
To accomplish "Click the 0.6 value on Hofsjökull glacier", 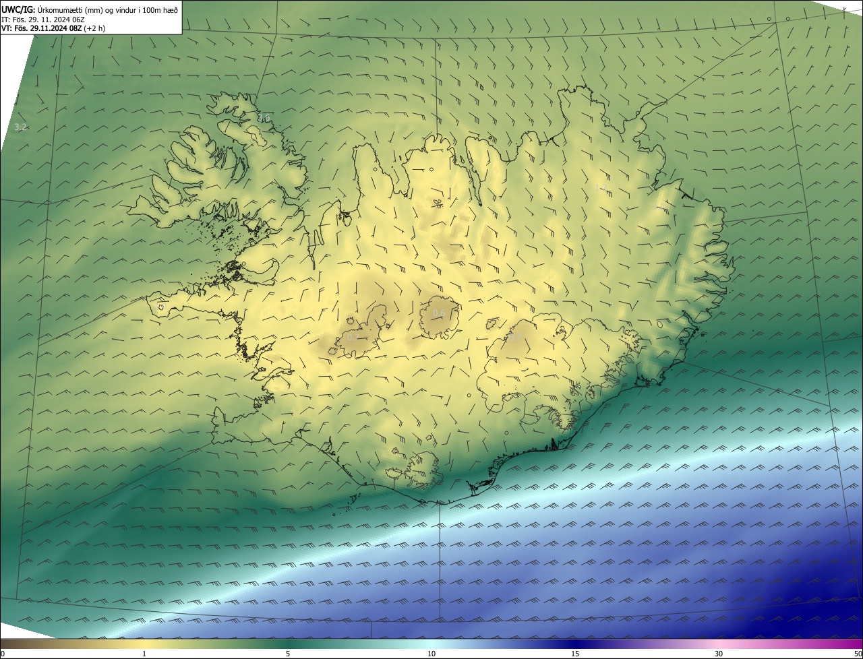I will click(x=438, y=313).
